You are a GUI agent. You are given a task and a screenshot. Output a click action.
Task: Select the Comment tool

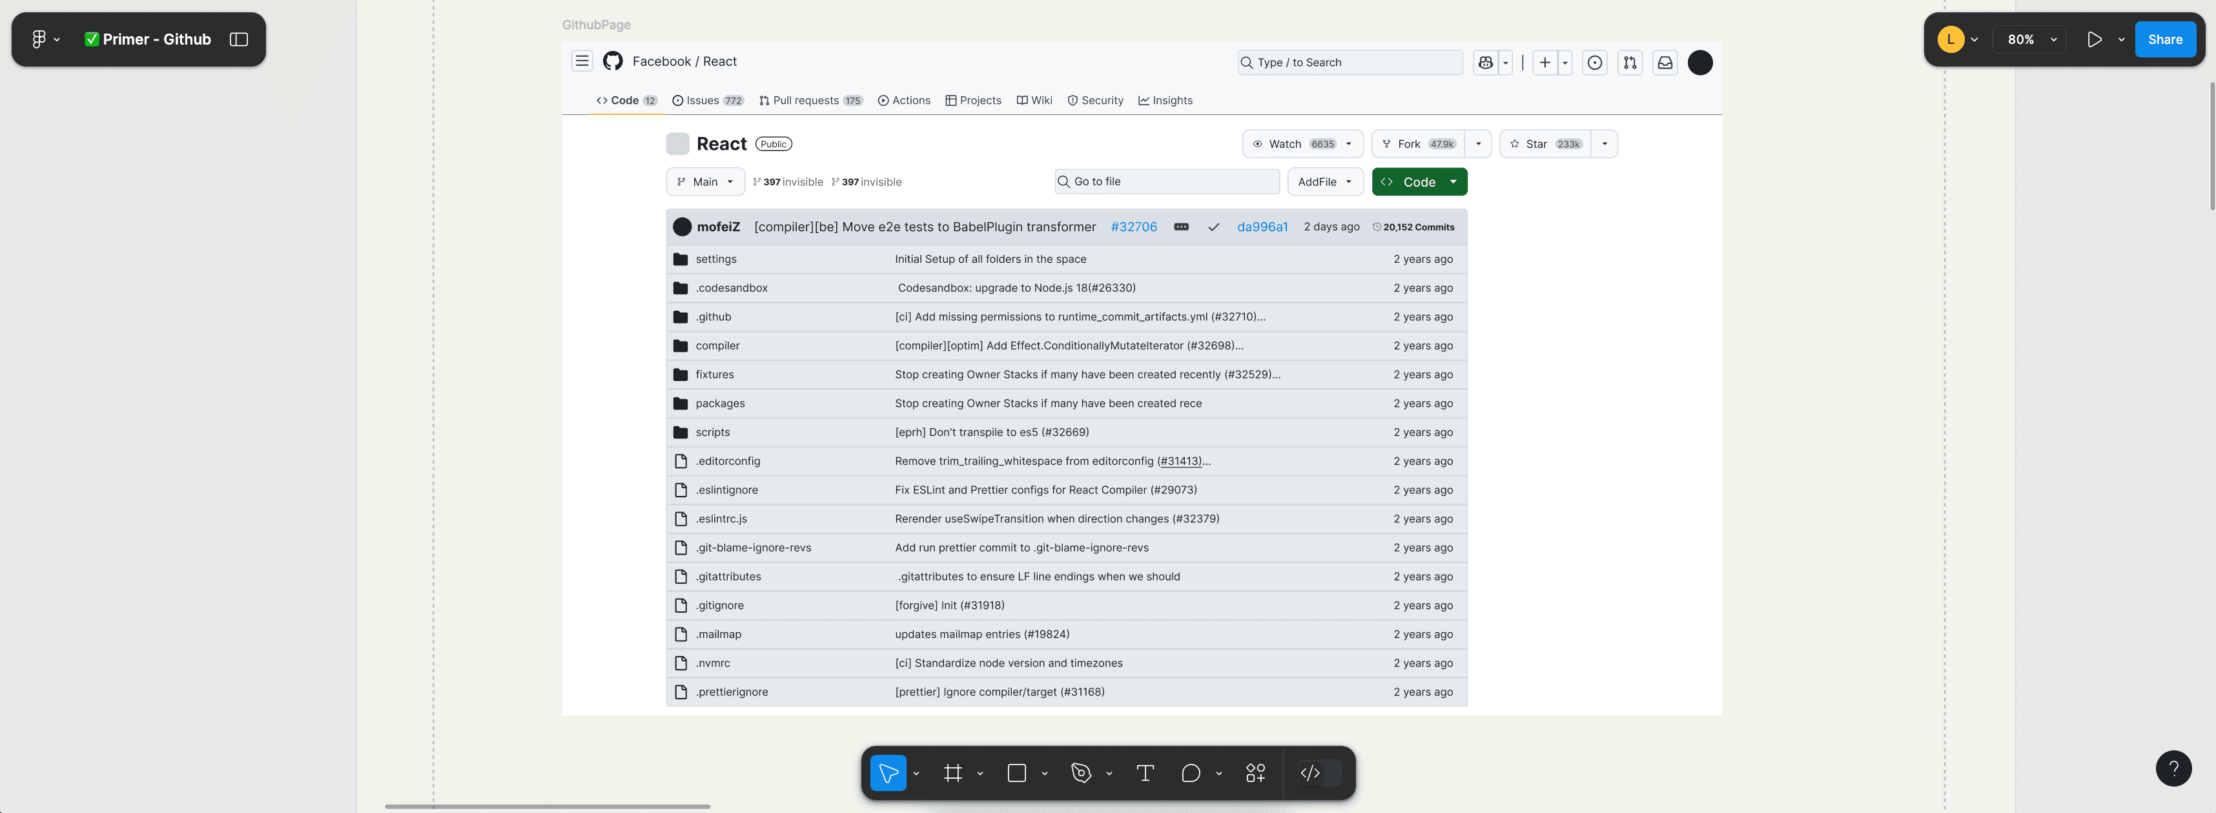(1191, 772)
